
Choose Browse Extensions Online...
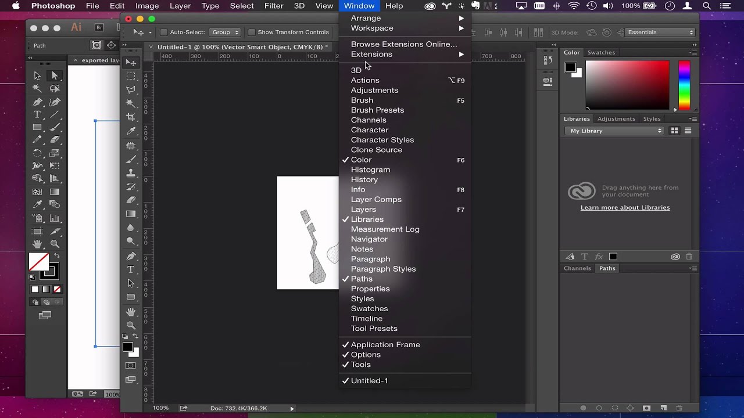(405, 44)
